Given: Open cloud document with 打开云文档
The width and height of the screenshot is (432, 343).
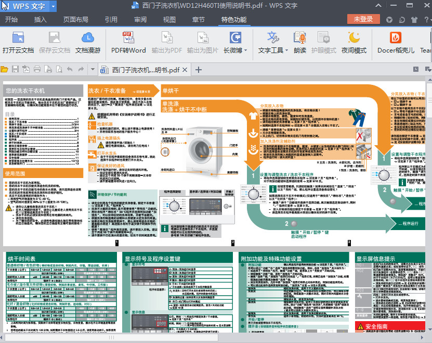Looking at the screenshot, I should click(x=18, y=43).
